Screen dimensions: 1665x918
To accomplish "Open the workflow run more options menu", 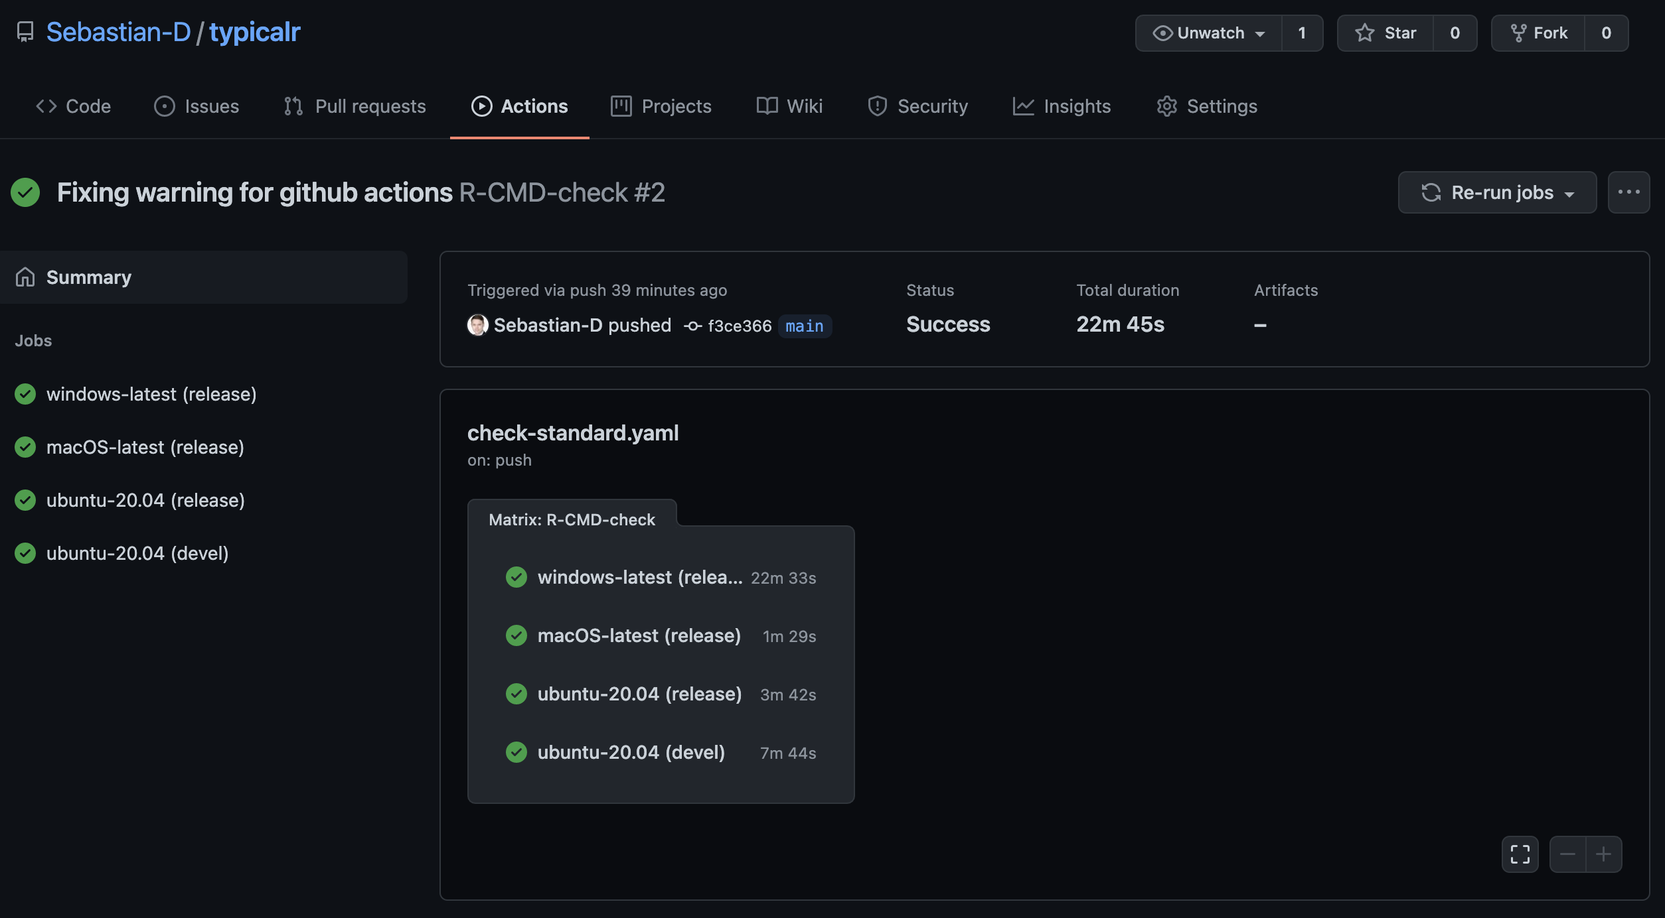I will tap(1628, 192).
